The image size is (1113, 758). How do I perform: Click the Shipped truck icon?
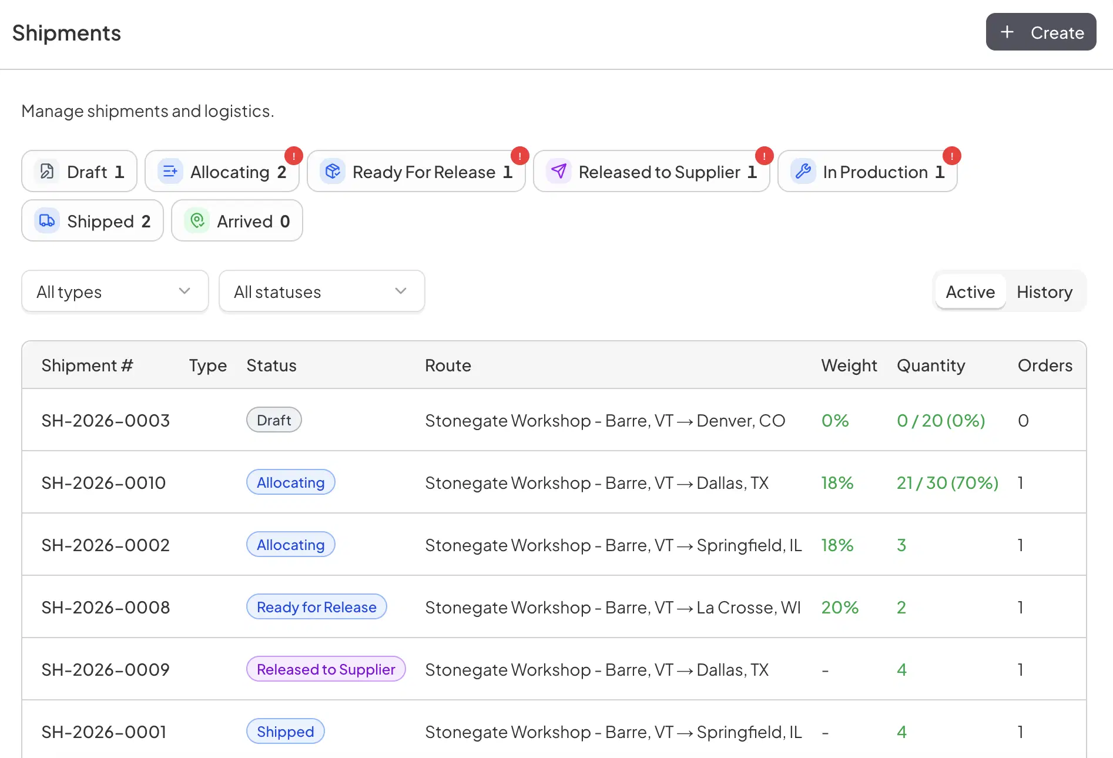coord(46,221)
